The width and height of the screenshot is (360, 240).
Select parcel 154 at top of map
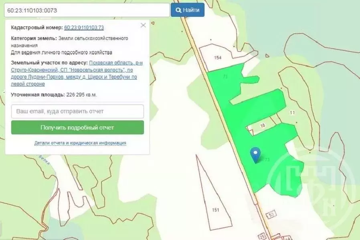coord(217,57)
